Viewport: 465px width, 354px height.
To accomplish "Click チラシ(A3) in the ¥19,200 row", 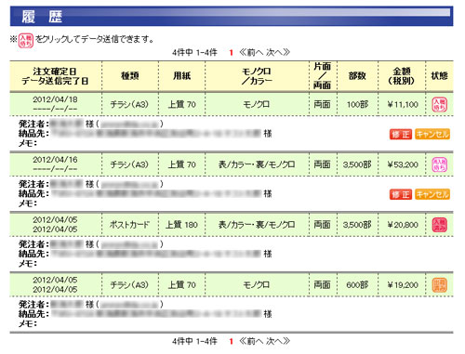I will (129, 284).
